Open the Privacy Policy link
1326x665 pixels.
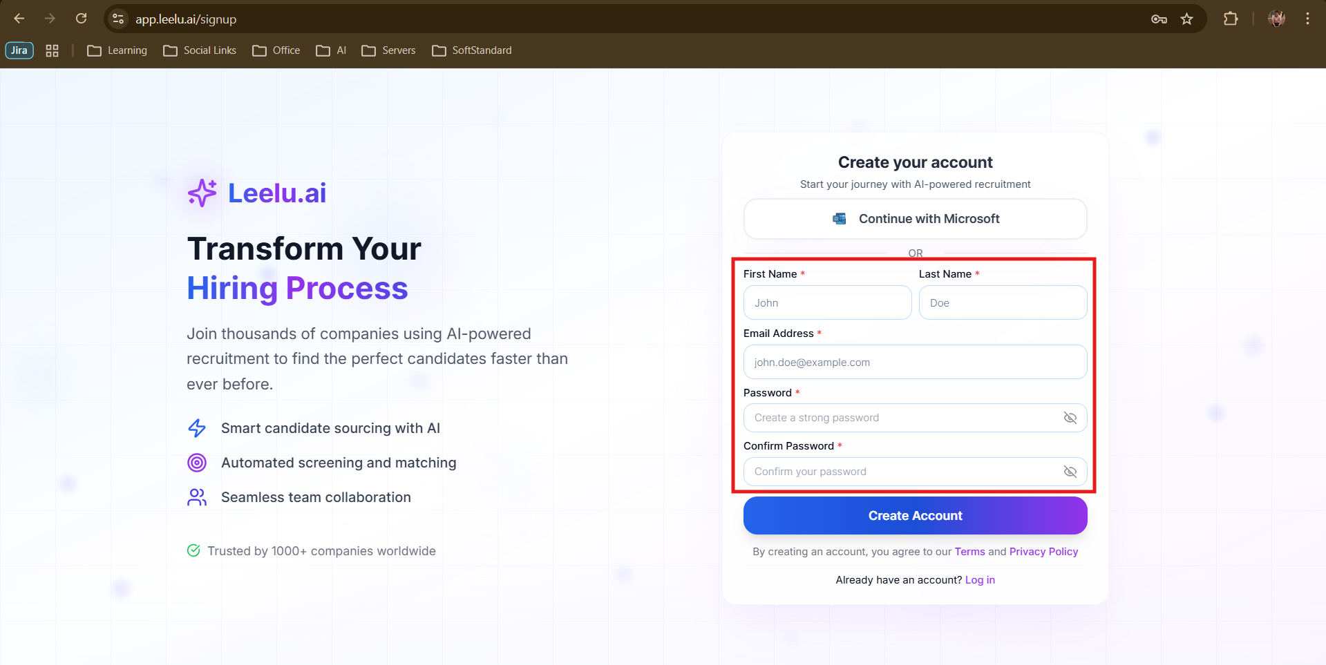pos(1043,552)
